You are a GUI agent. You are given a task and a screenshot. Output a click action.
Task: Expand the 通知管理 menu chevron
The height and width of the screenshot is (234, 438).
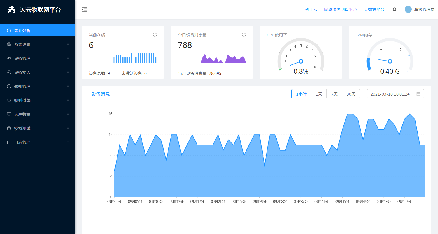(68, 86)
